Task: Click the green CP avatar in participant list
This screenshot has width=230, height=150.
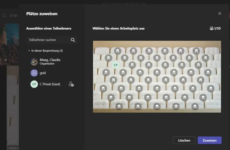Action: click(x=34, y=84)
